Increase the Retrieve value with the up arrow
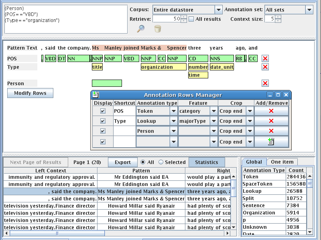Image resolution: width=321 pixels, height=240 pixels. 184,17
